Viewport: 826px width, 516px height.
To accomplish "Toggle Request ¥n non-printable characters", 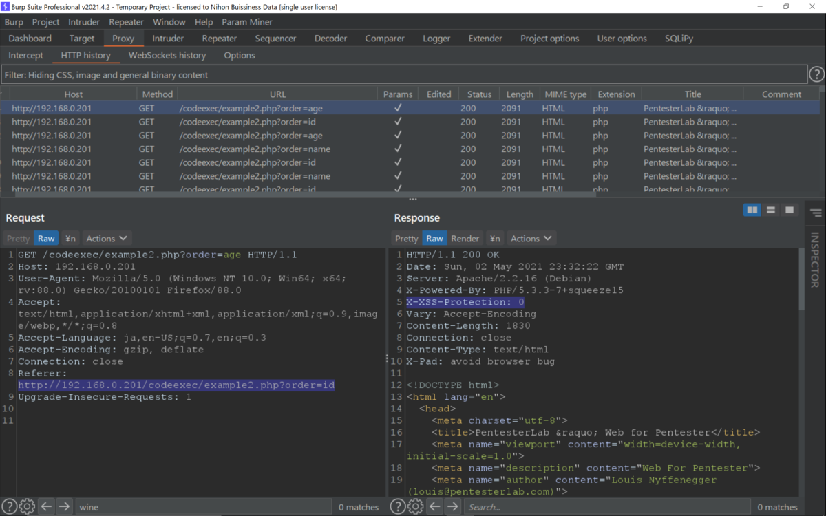I will coord(70,238).
